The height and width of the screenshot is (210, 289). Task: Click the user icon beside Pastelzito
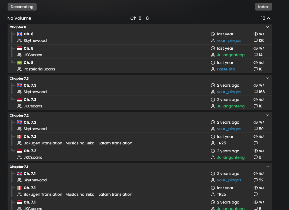pos(213,69)
